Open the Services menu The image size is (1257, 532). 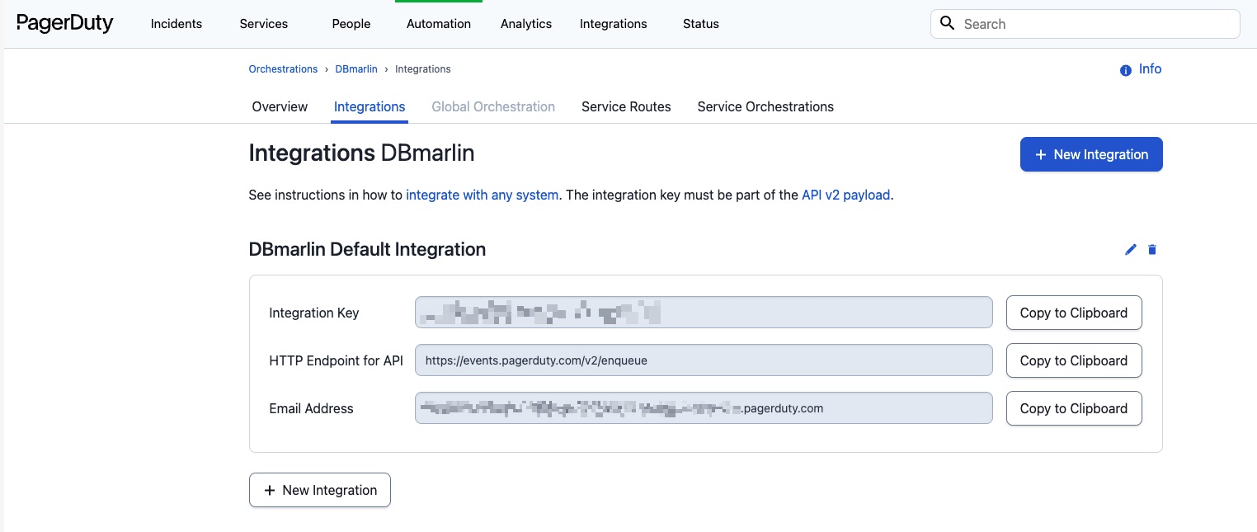tap(264, 24)
